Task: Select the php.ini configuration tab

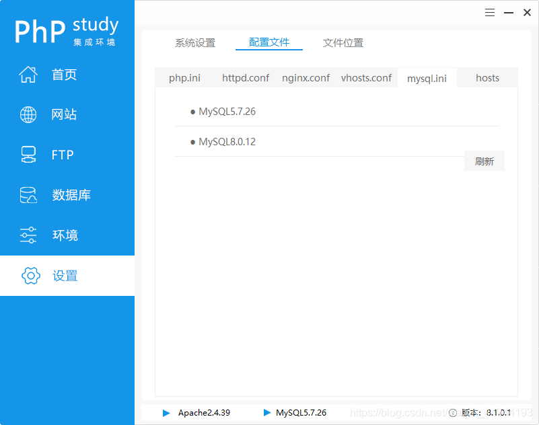Action: click(x=184, y=77)
